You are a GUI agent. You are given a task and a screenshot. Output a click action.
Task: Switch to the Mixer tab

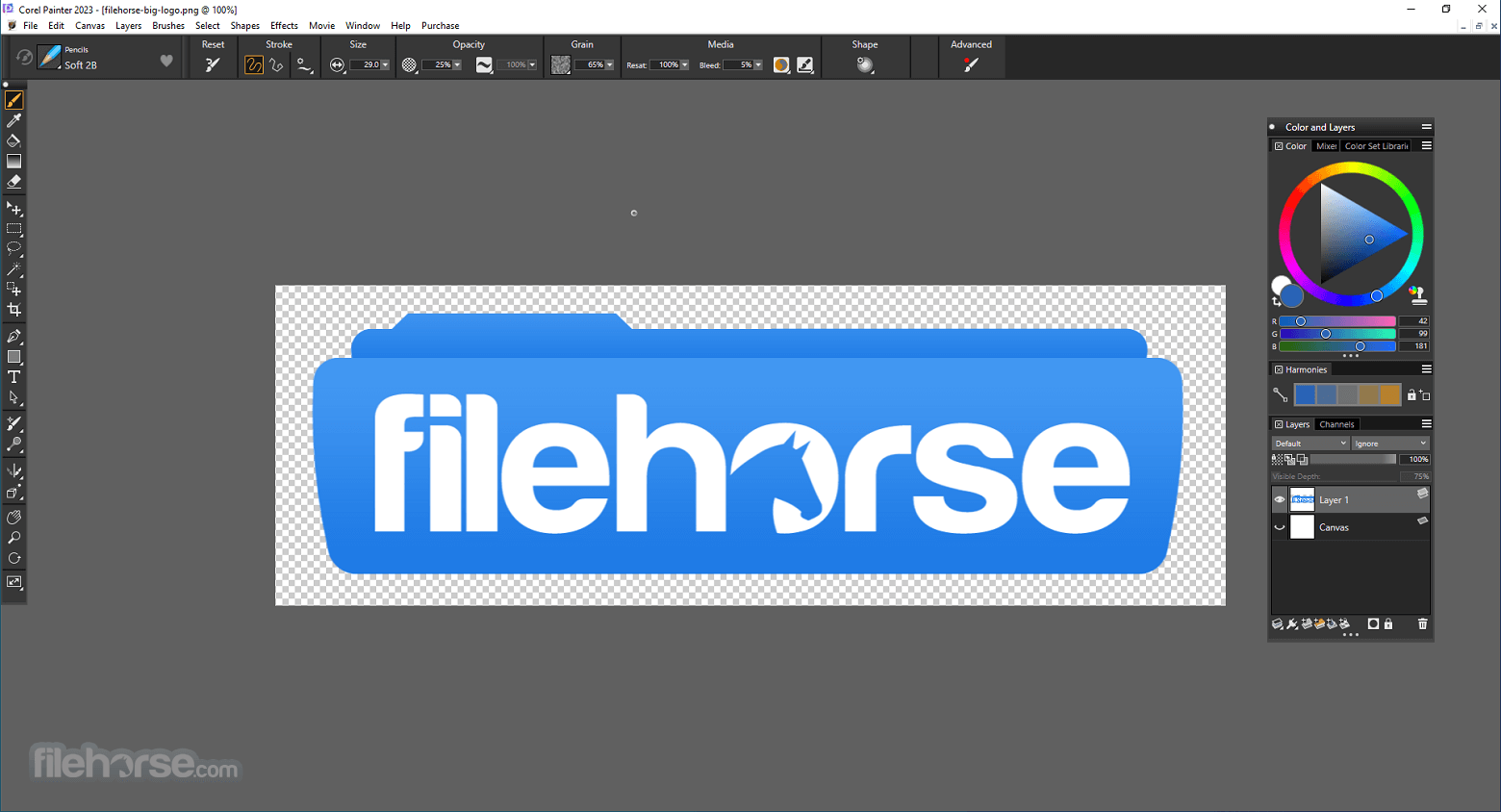[1326, 146]
